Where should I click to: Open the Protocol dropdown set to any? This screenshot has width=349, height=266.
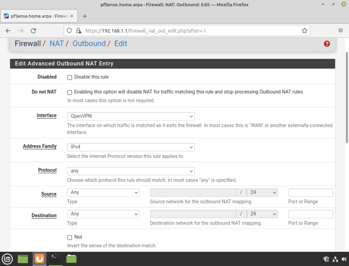coord(130,171)
